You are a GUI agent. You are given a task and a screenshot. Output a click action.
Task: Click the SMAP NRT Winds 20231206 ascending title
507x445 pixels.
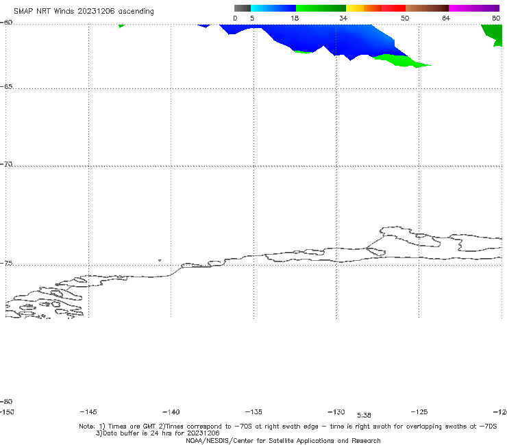84,11
